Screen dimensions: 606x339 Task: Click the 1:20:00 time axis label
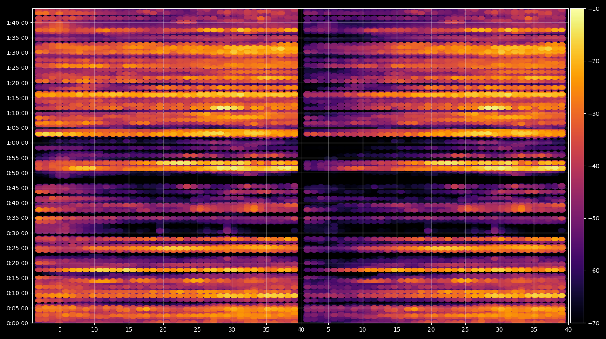[x=17, y=83]
